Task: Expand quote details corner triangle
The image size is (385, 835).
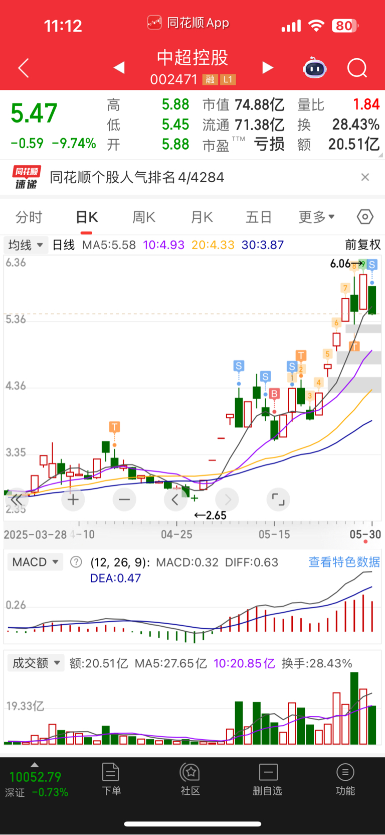Action: click(381, 156)
